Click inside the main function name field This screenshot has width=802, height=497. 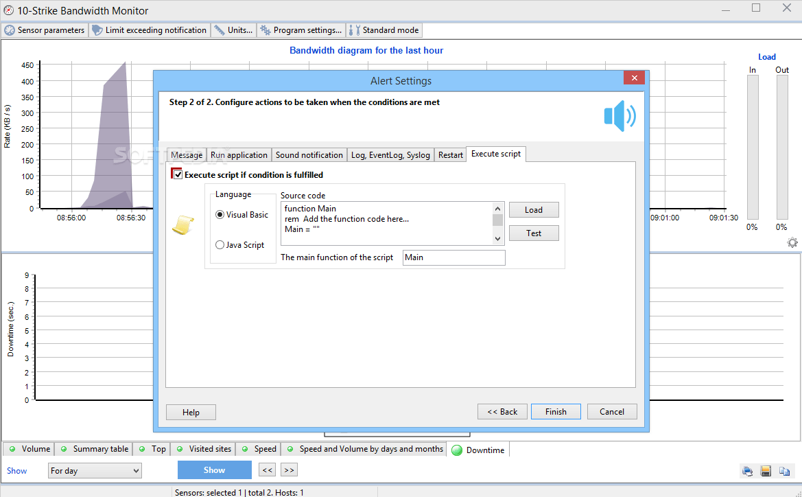tap(453, 257)
